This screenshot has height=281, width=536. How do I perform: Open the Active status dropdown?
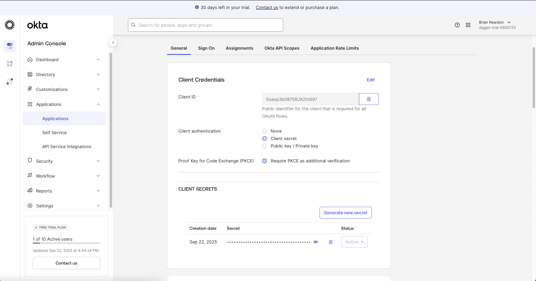point(354,242)
